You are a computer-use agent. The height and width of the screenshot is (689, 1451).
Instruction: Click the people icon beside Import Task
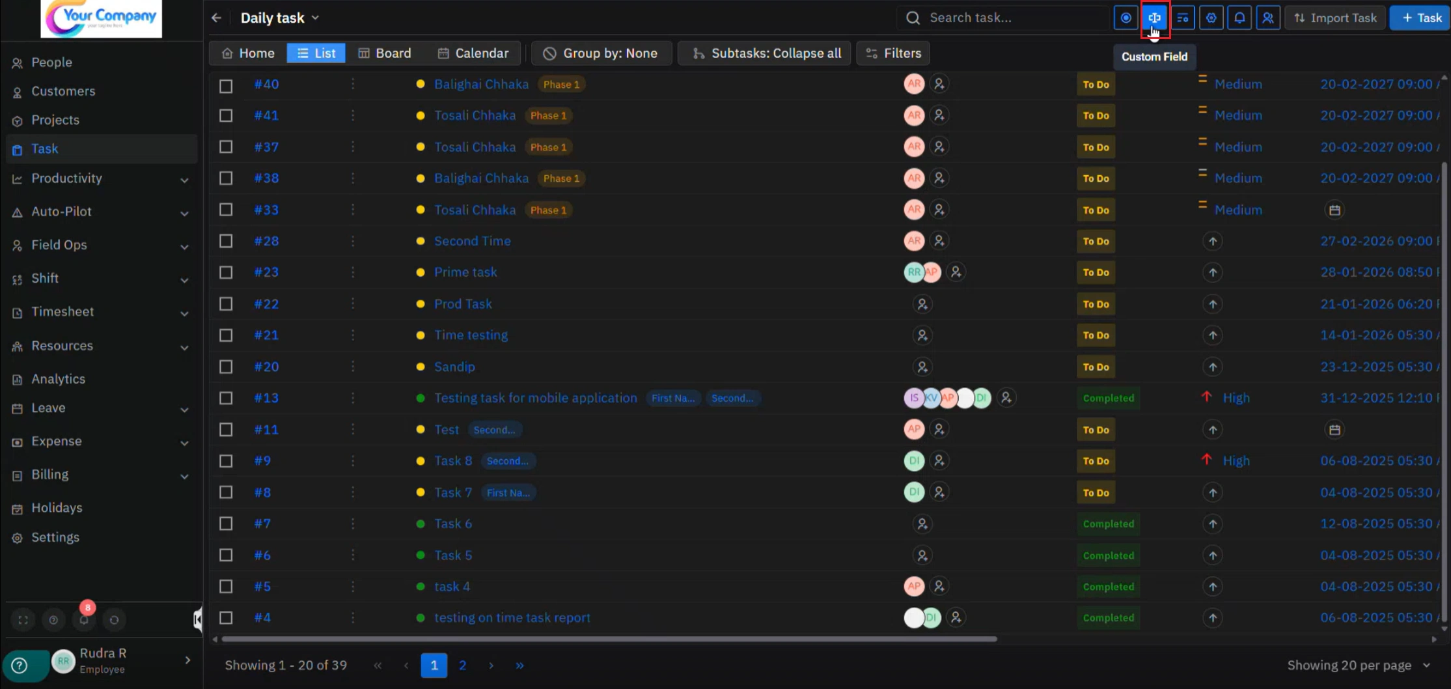[x=1267, y=18]
